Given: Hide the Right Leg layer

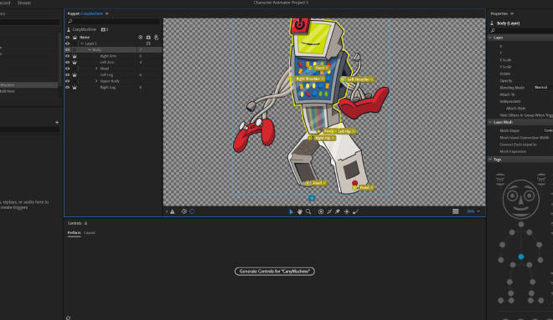Looking at the screenshot, I should (x=67, y=88).
